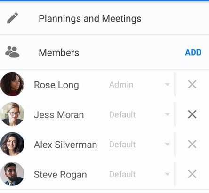Viewport: 209px width, 193px height.
Task: Expand Alex Silverman's role dropdown arrow
Action: [x=168, y=144]
